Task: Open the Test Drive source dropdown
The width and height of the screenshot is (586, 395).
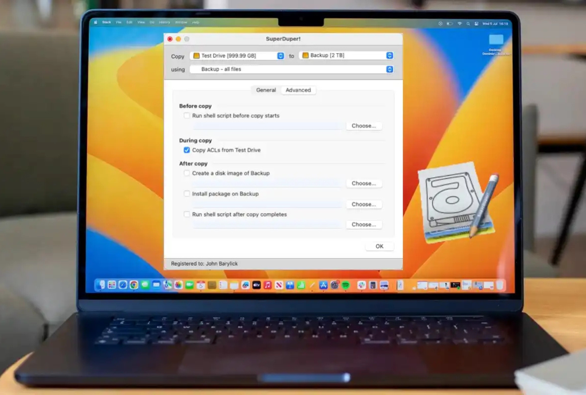Action: coord(238,56)
